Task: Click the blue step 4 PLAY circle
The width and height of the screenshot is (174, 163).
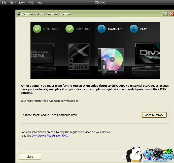Action: [134, 29]
